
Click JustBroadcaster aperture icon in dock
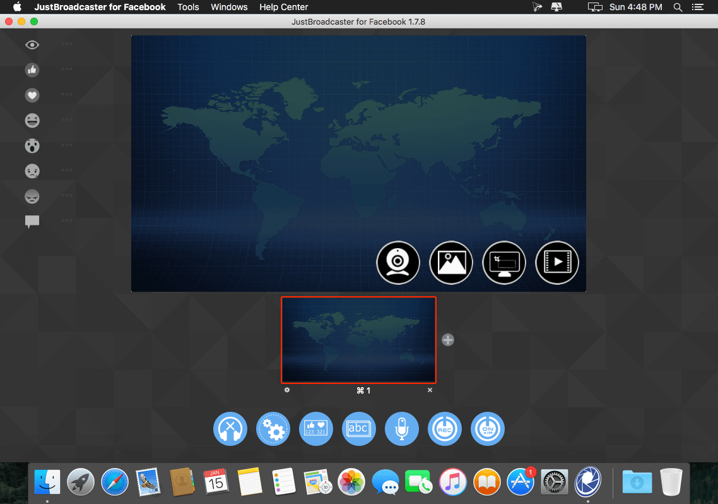coord(588,482)
